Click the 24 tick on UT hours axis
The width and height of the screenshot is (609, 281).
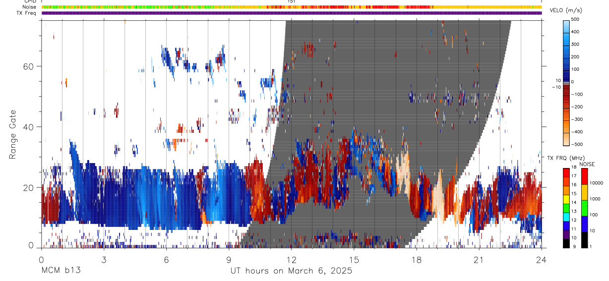[542, 259]
